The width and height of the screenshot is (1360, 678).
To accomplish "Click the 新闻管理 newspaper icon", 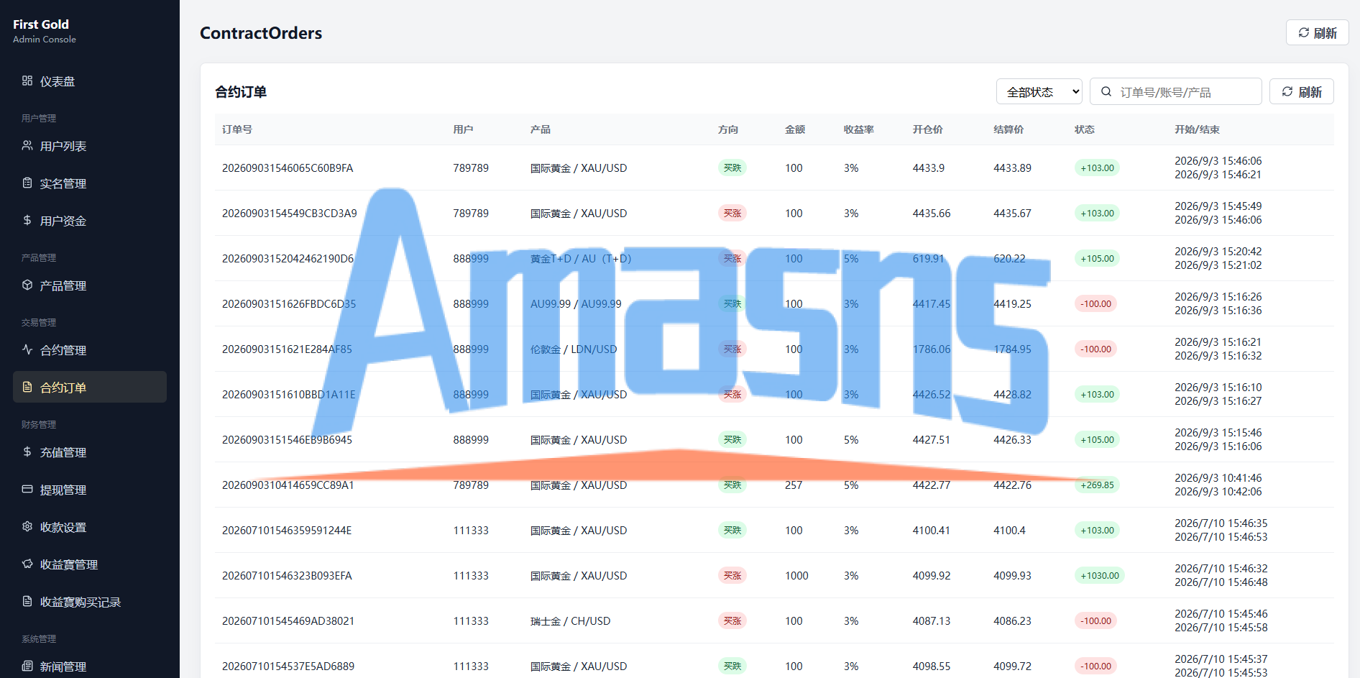I will tap(27, 666).
